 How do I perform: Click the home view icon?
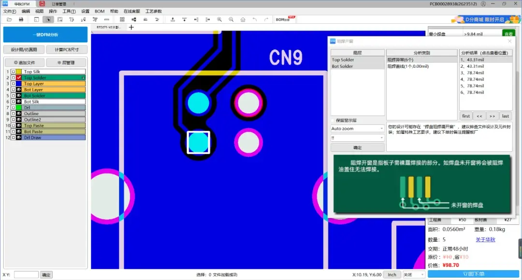point(243,20)
